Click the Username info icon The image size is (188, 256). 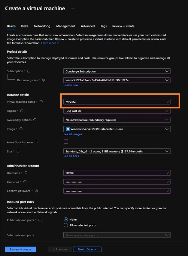(26, 173)
